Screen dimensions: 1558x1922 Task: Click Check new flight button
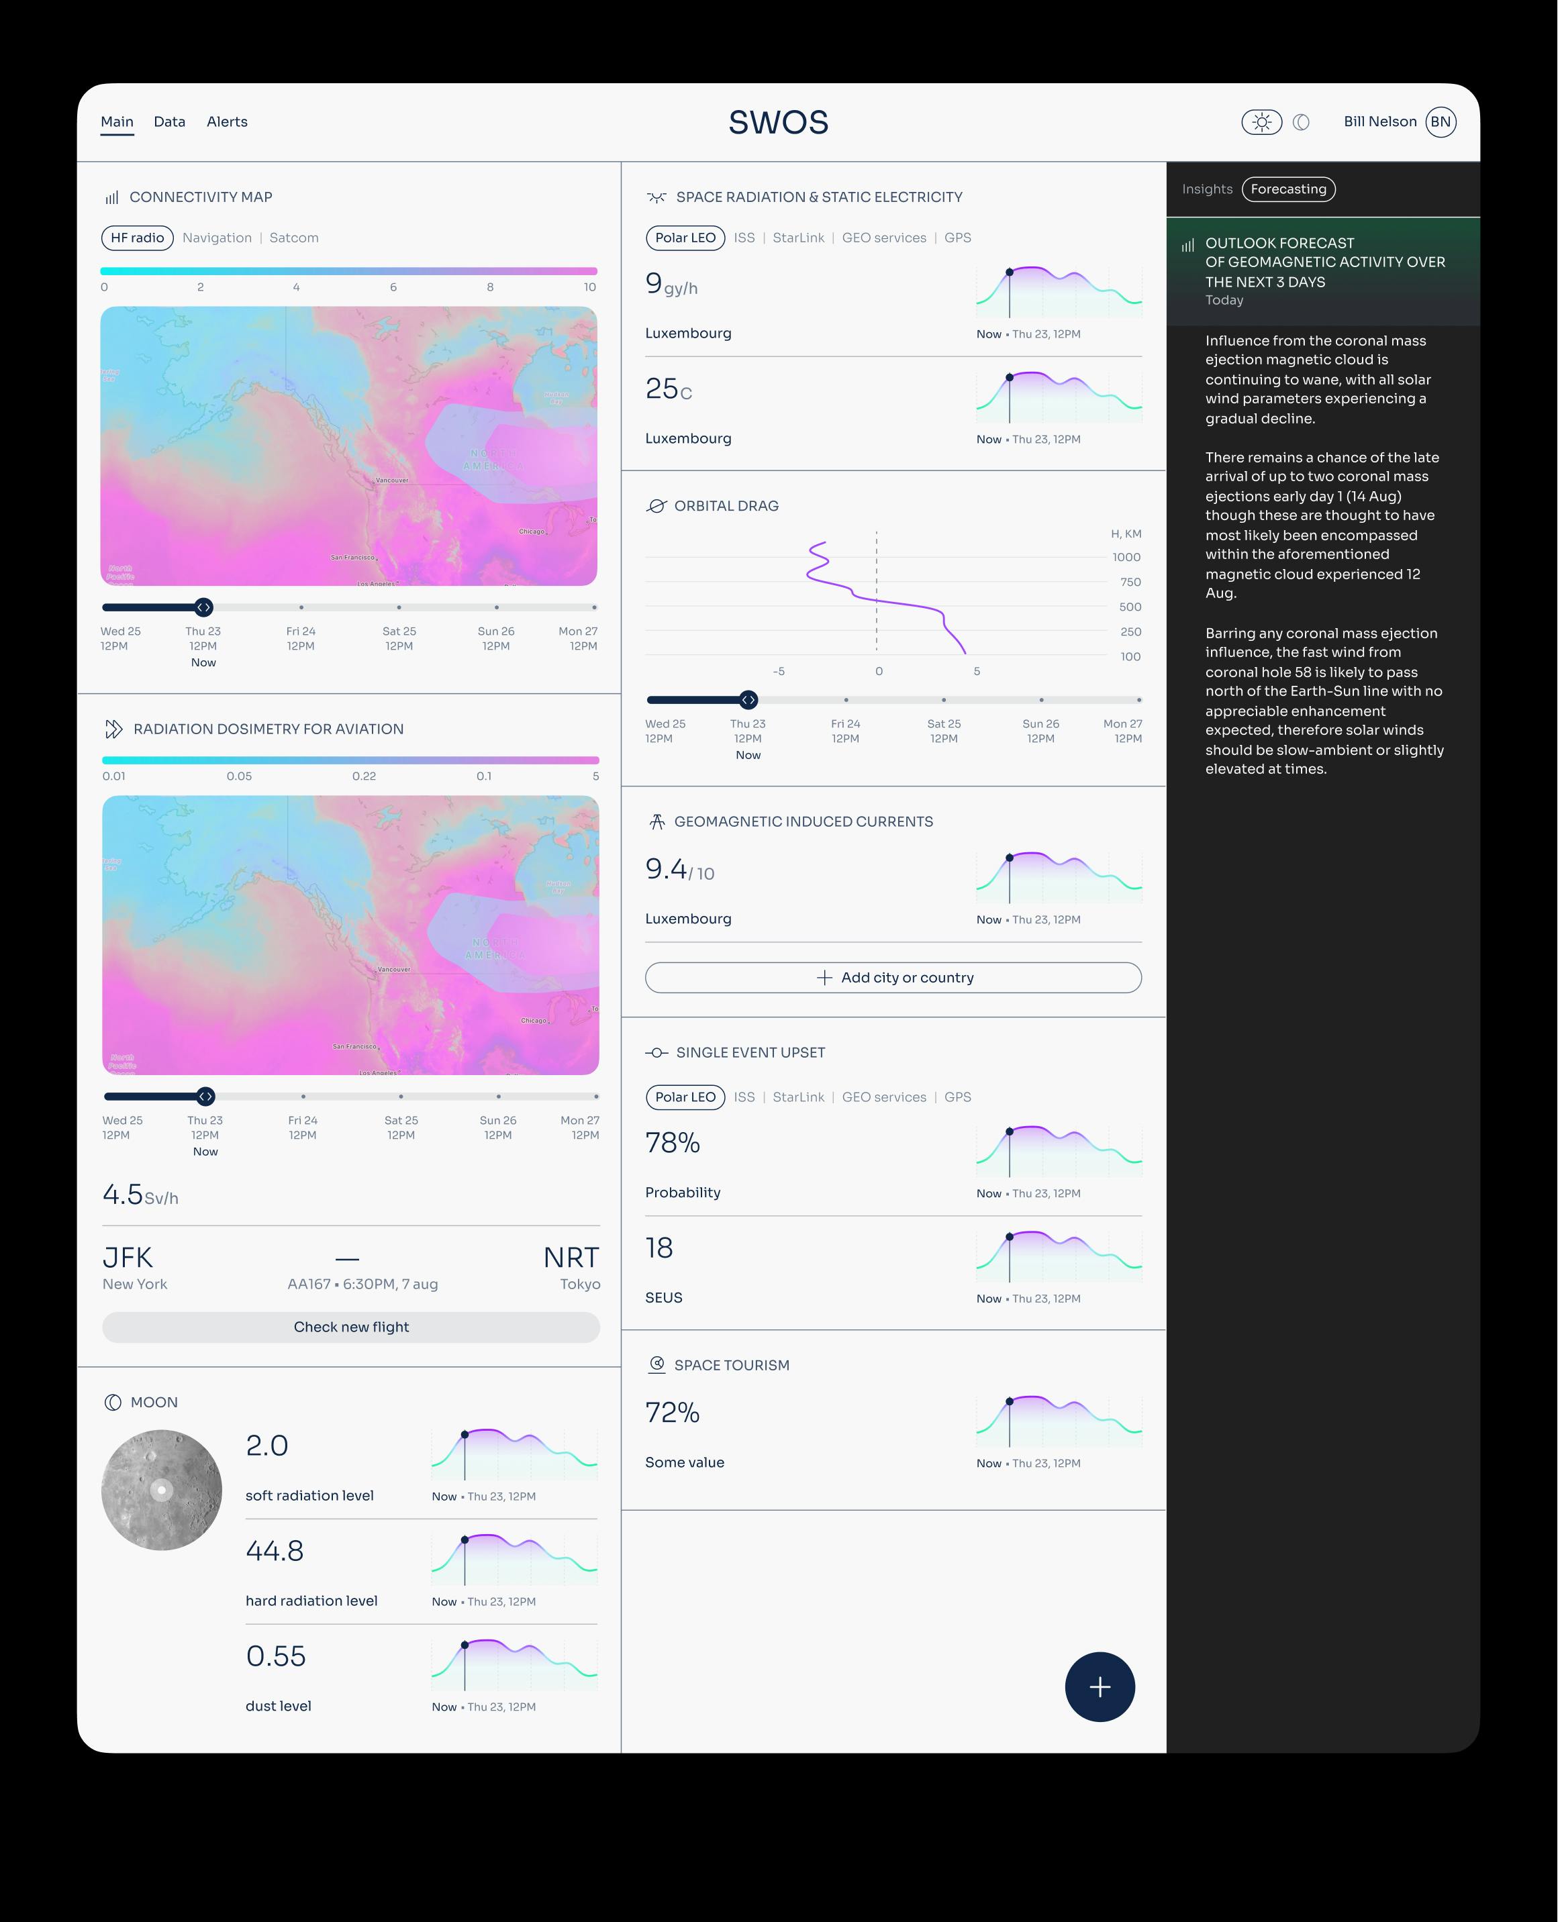click(351, 1327)
